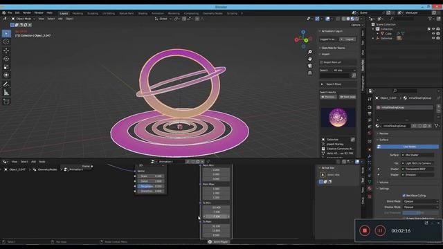The height and width of the screenshot is (249, 443).
Task: Click search magnifier button in Sketchfab panel
Action: 354,75
